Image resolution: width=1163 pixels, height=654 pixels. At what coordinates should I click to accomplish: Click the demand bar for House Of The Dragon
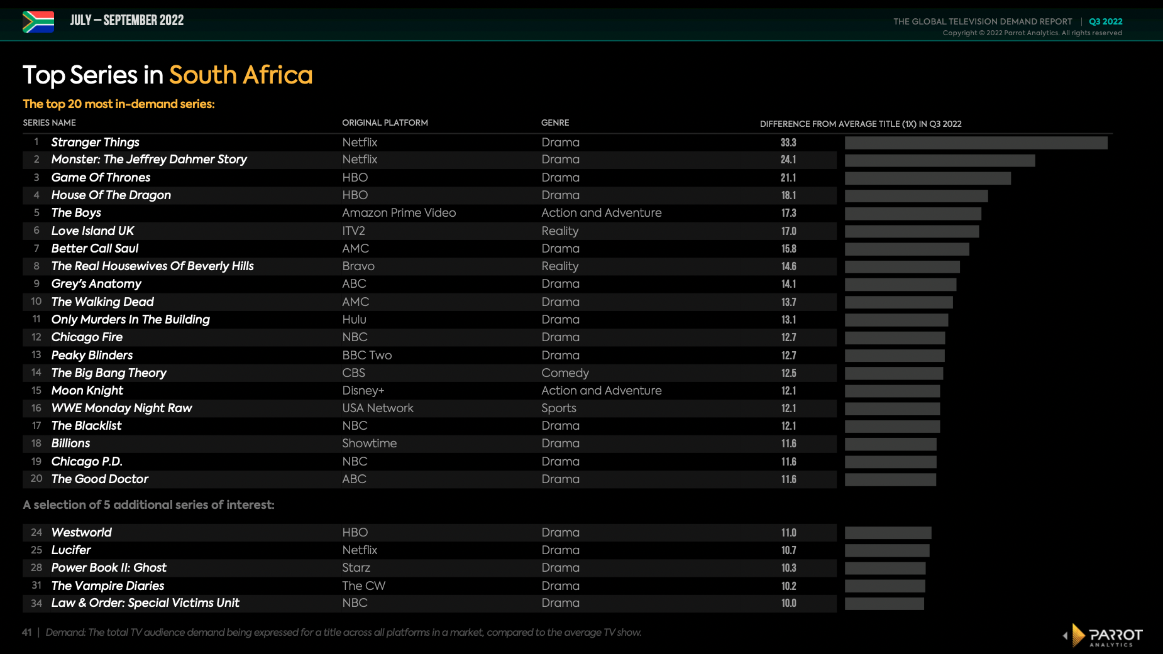[x=916, y=195]
